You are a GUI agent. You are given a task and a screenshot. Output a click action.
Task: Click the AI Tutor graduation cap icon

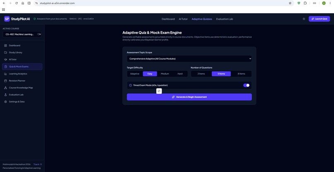tap(5, 59)
